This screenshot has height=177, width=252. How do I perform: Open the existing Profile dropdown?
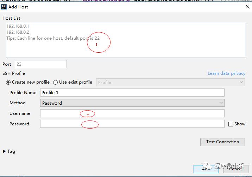[x=170, y=82]
